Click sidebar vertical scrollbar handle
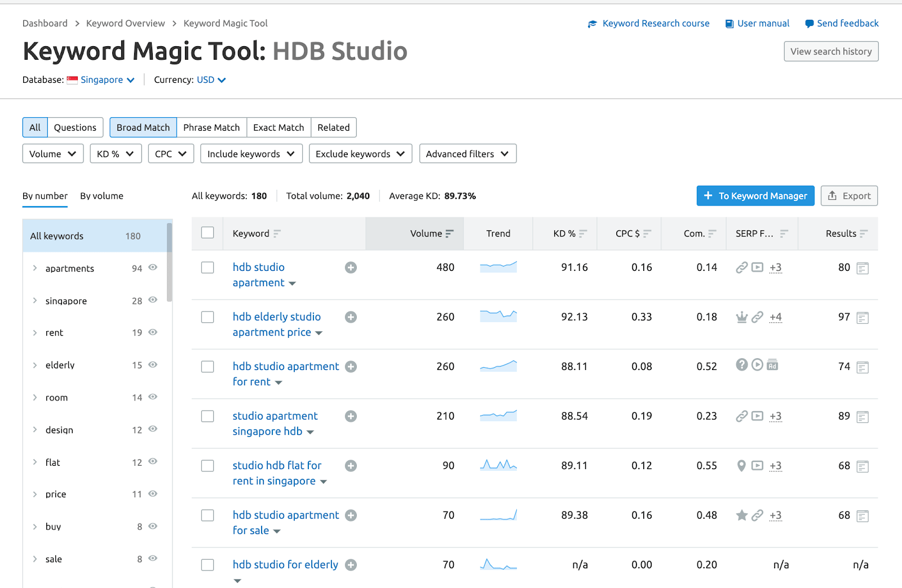This screenshot has width=902, height=588. pyautogui.click(x=169, y=262)
